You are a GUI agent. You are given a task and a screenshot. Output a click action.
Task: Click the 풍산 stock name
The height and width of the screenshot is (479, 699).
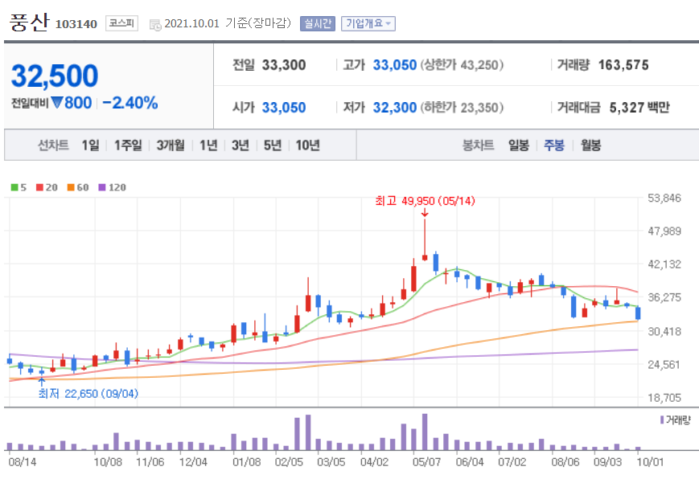pos(29,23)
